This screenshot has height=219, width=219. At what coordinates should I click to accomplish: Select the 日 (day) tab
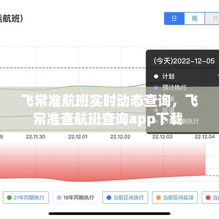174,19
